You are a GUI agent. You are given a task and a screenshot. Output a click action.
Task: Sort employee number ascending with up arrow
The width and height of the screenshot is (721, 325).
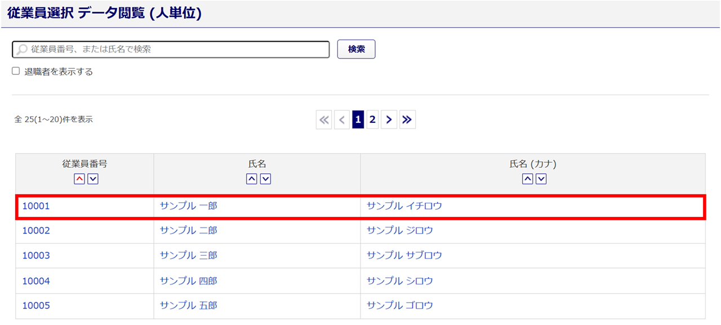coord(79,179)
